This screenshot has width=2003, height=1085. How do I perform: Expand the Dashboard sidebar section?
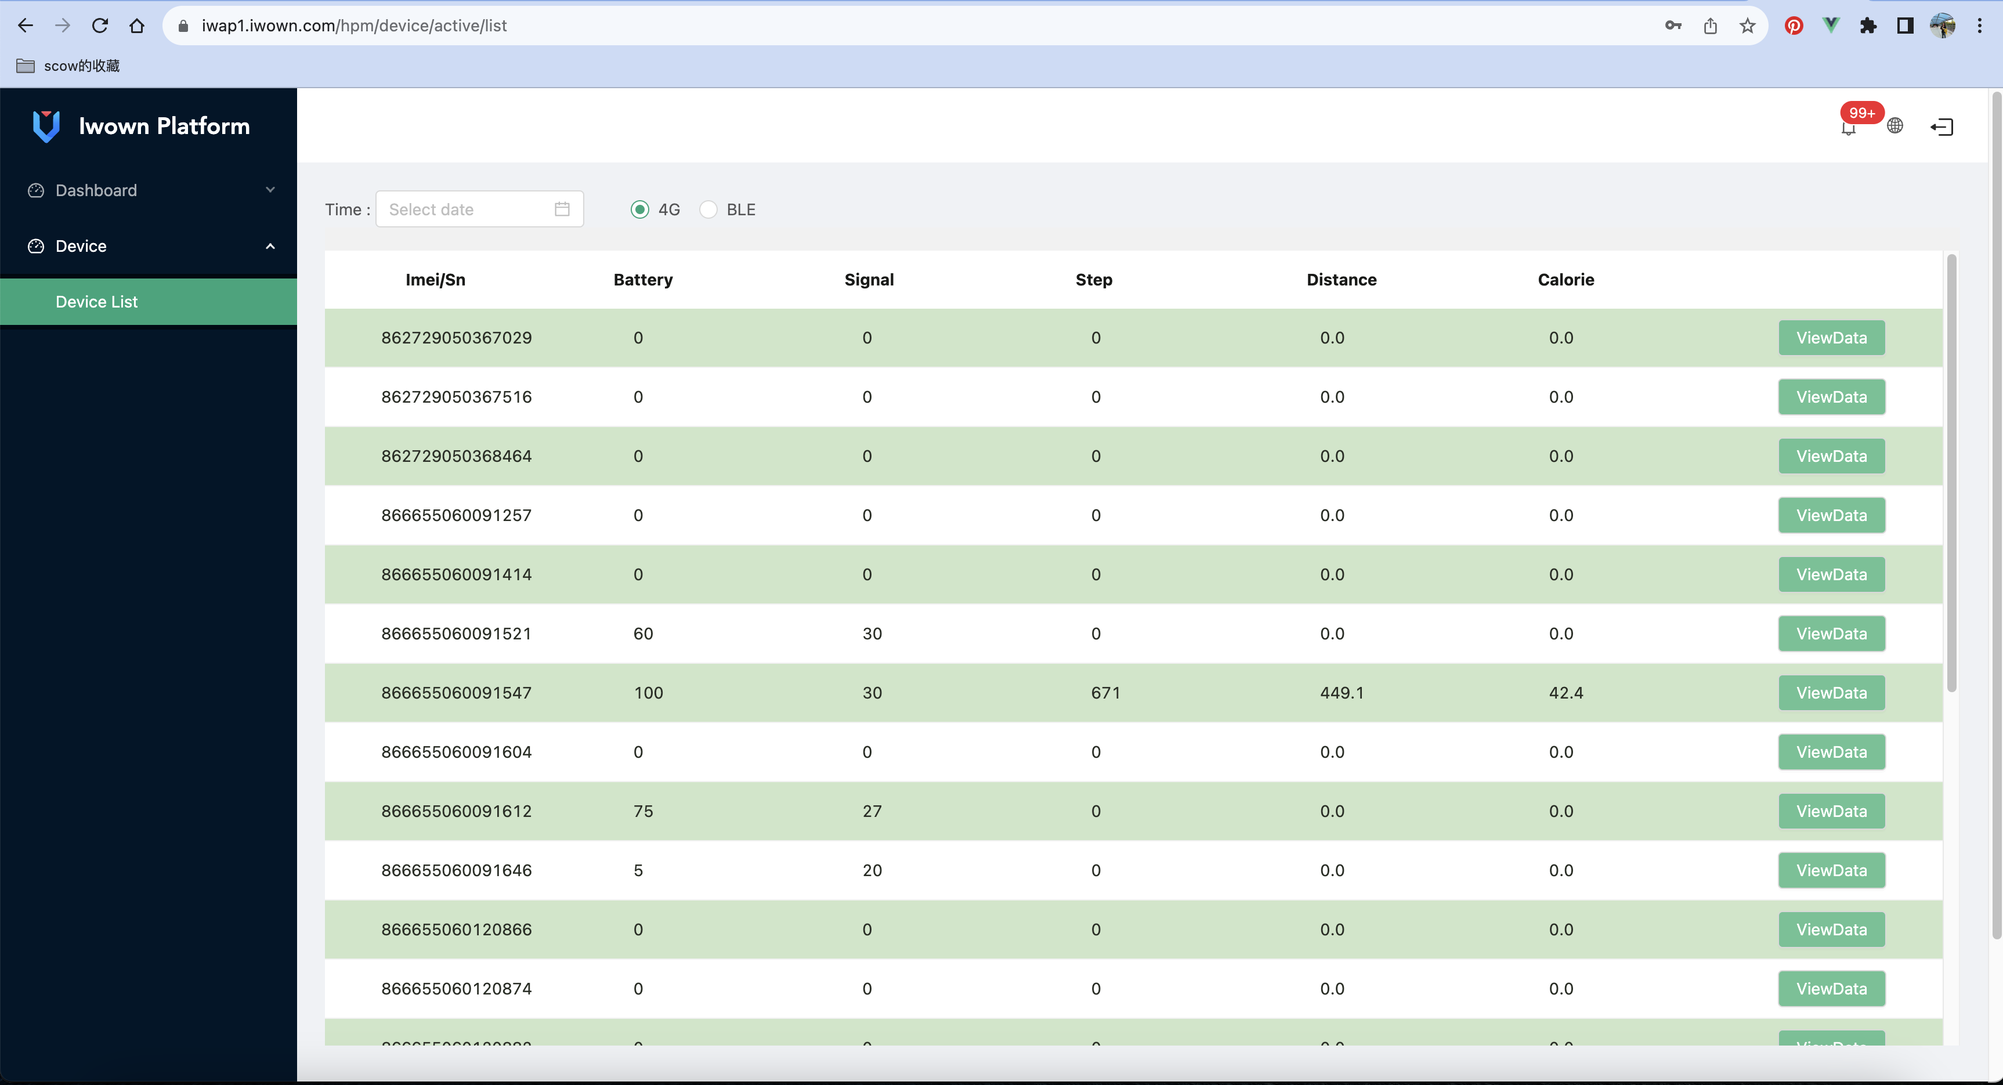click(270, 190)
